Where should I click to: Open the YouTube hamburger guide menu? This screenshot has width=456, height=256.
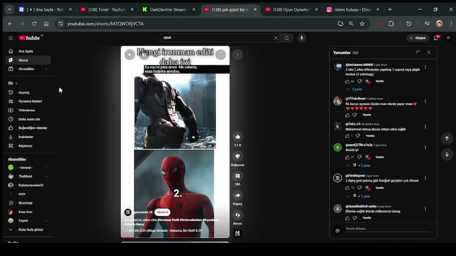pyautogui.click(x=11, y=38)
